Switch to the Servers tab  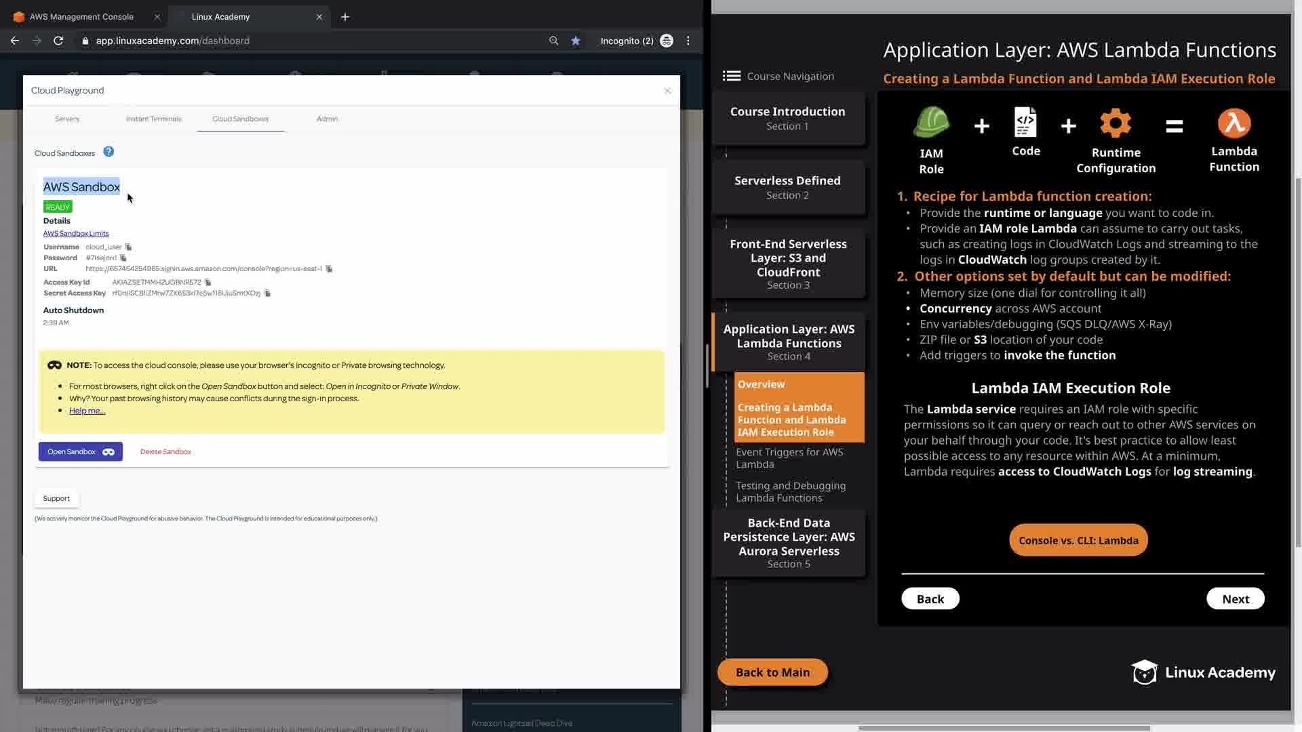point(67,119)
